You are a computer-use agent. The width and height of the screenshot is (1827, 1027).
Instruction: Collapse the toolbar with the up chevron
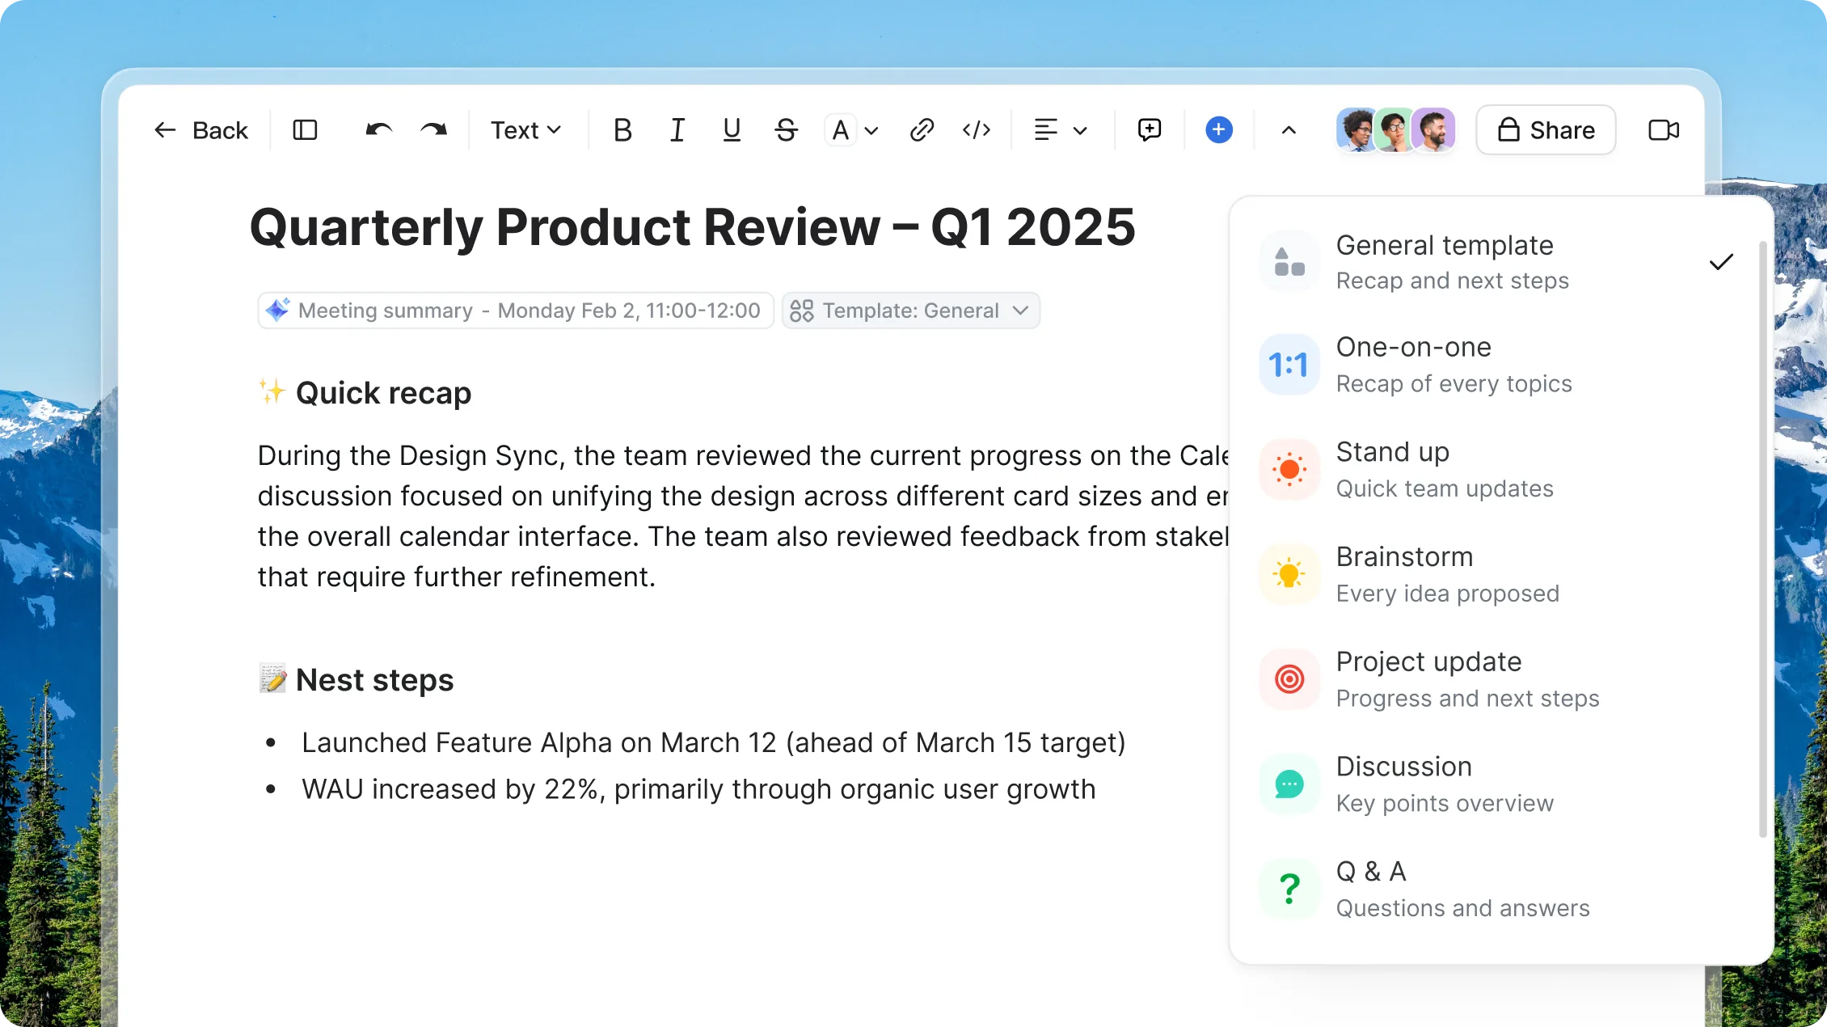pos(1289,130)
